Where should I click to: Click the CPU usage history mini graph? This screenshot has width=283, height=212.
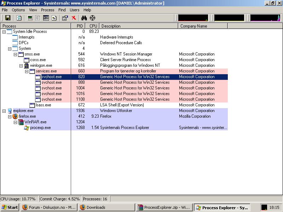193,18
